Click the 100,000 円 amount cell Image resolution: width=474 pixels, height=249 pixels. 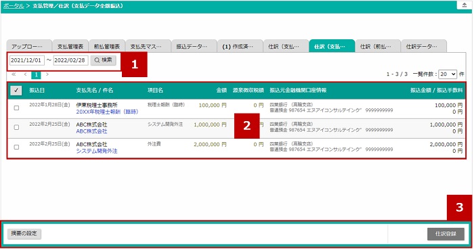point(213,105)
